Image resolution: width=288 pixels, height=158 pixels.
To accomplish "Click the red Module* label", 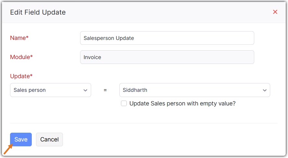I will tap(21, 57).
